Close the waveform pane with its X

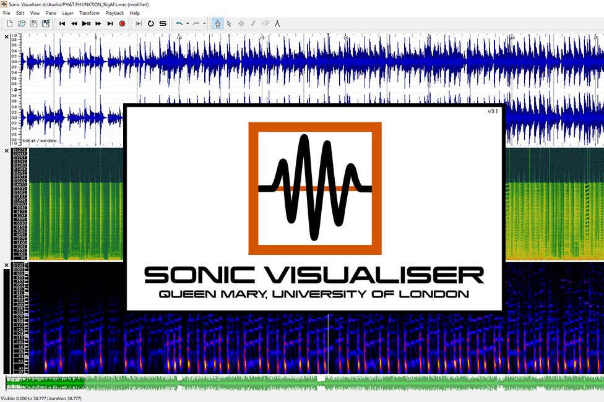7,36
